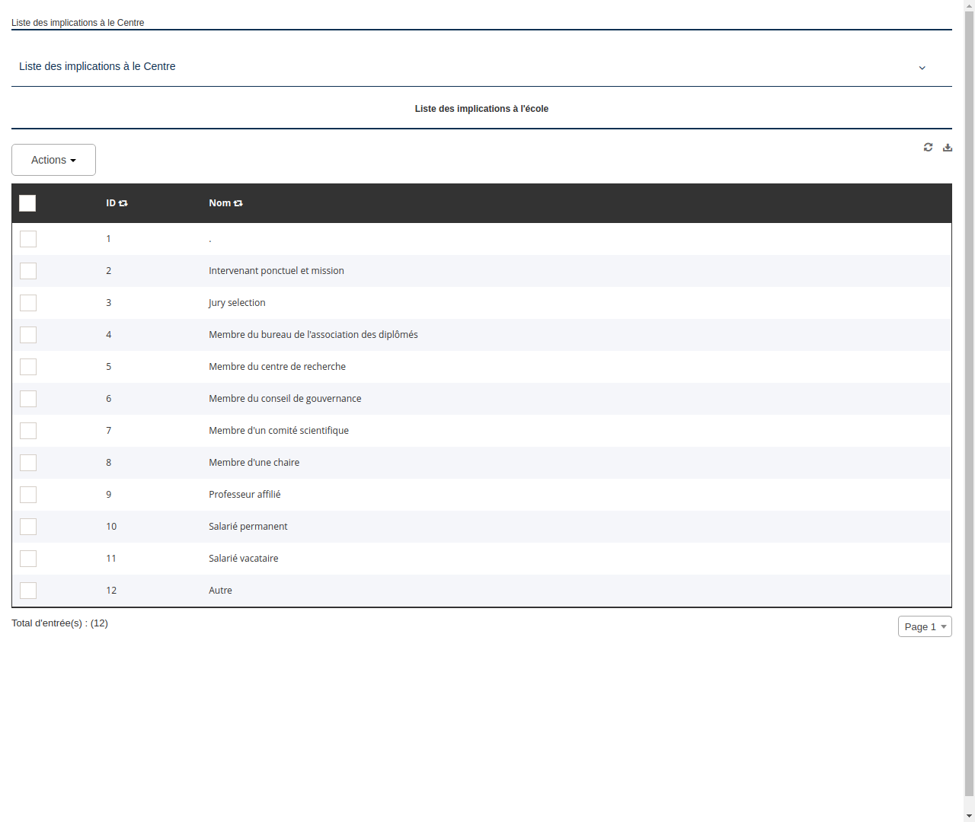The height and width of the screenshot is (822, 975).
Task: Click the 'Membre du conseil de gouvernance' row
Action: tap(285, 398)
